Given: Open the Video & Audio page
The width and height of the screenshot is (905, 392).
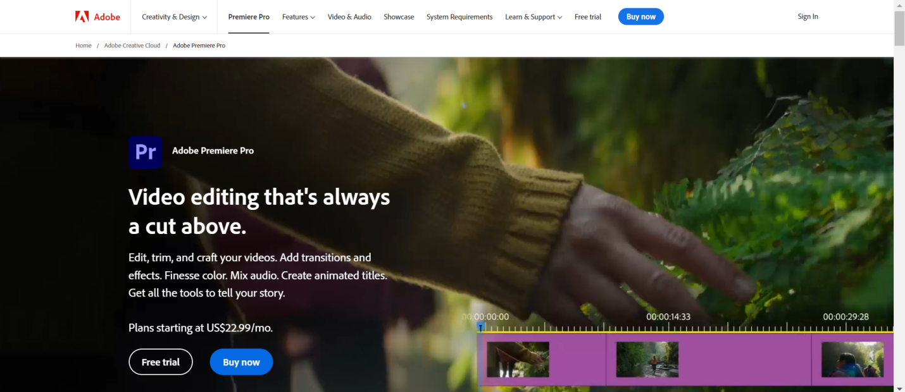Looking at the screenshot, I should [x=349, y=17].
